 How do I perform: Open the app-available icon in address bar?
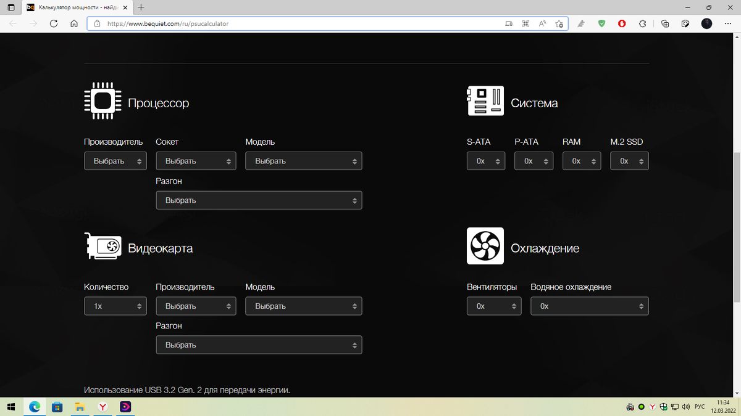coord(509,23)
